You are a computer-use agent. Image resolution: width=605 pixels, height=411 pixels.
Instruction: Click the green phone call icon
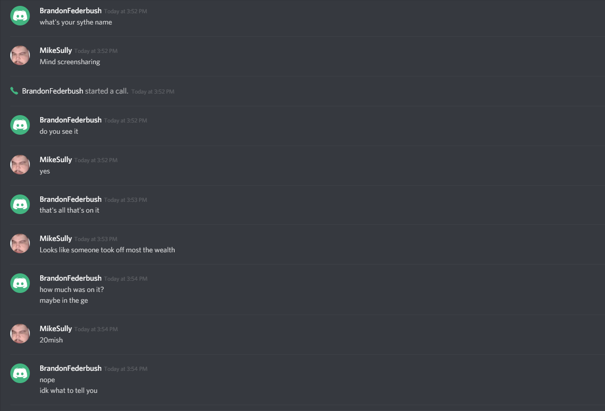tap(14, 91)
